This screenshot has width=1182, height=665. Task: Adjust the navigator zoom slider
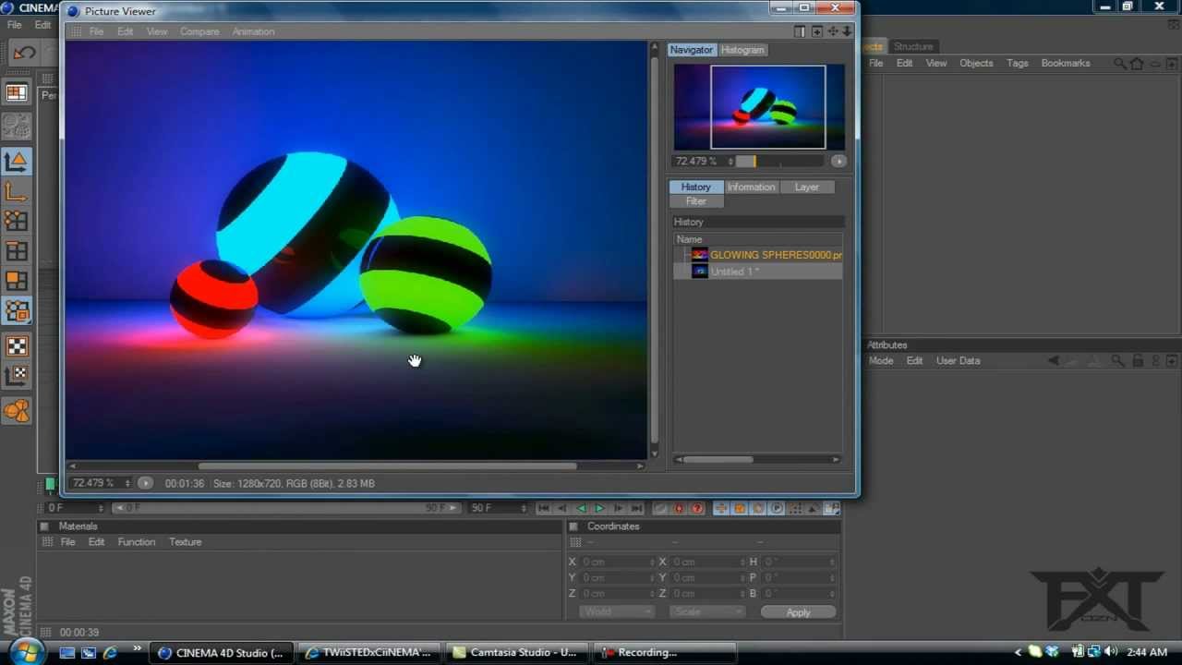(x=780, y=161)
